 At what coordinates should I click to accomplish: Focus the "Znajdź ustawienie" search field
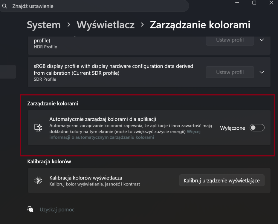[94, 6]
